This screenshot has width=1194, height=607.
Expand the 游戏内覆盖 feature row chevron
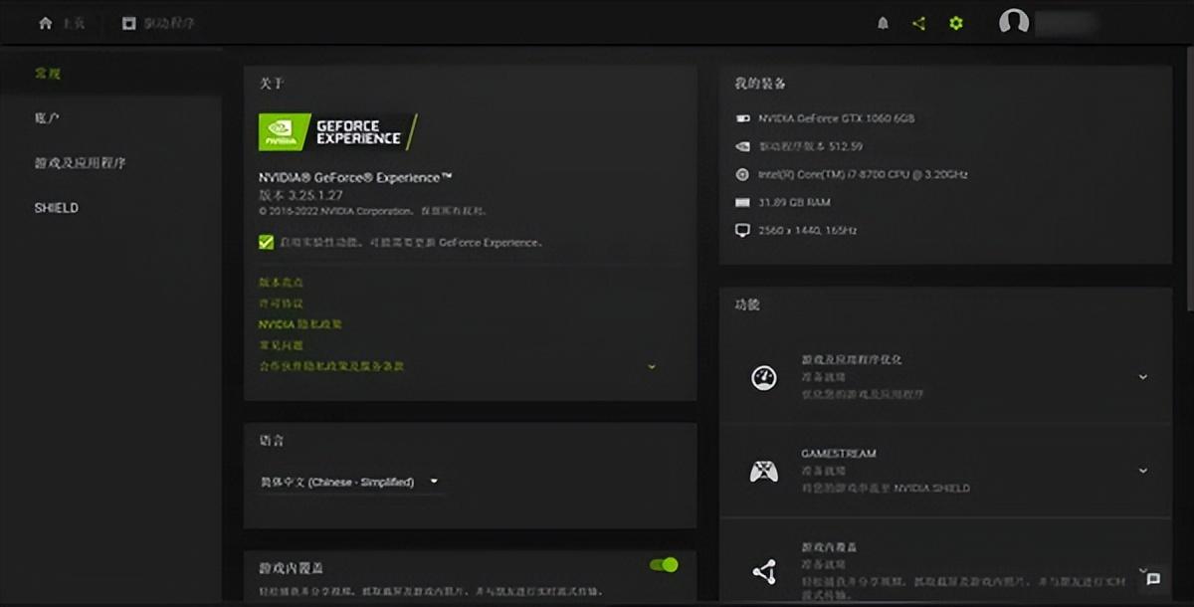click(1142, 570)
